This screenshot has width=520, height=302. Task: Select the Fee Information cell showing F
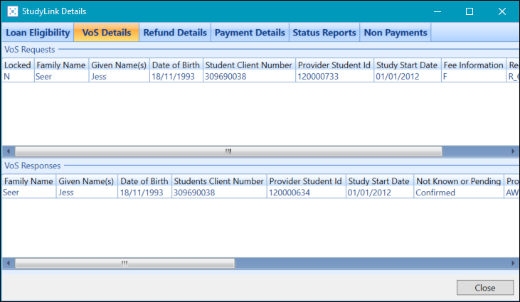pyautogui.click(x=474, y=77)
